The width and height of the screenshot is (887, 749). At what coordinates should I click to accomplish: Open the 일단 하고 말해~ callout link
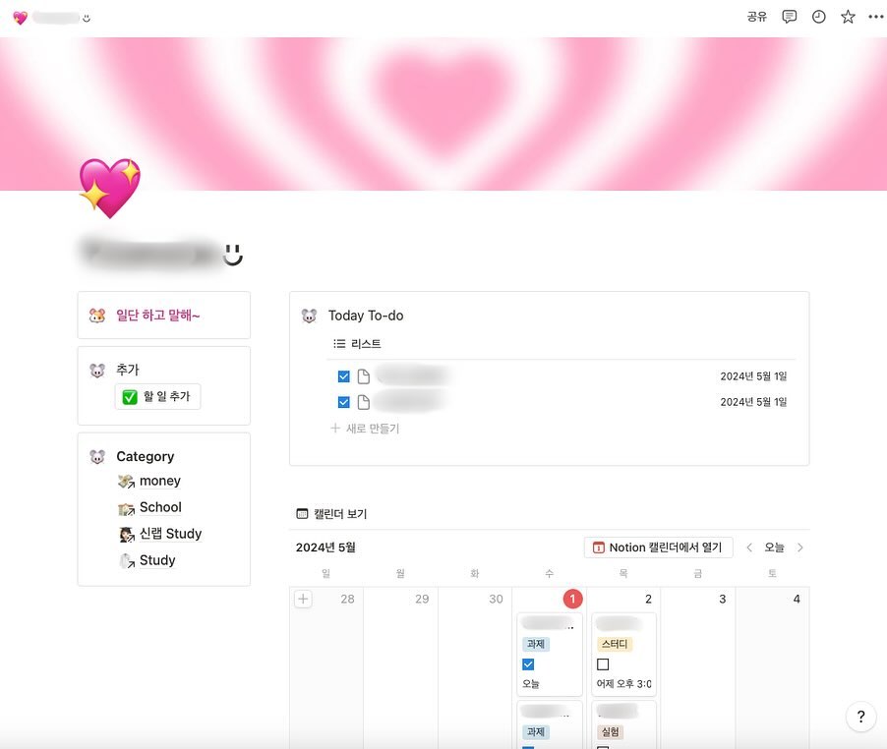click(x=157, y=316)
